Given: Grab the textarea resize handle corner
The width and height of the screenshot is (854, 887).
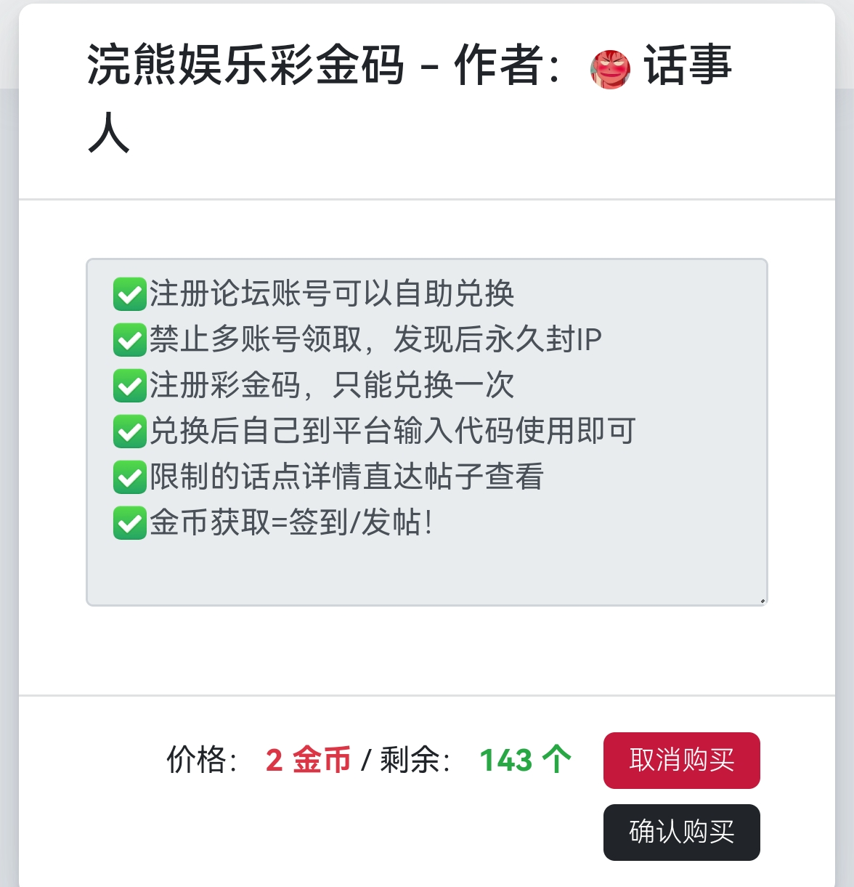Looking at the screenshot, I should [762, 600].
